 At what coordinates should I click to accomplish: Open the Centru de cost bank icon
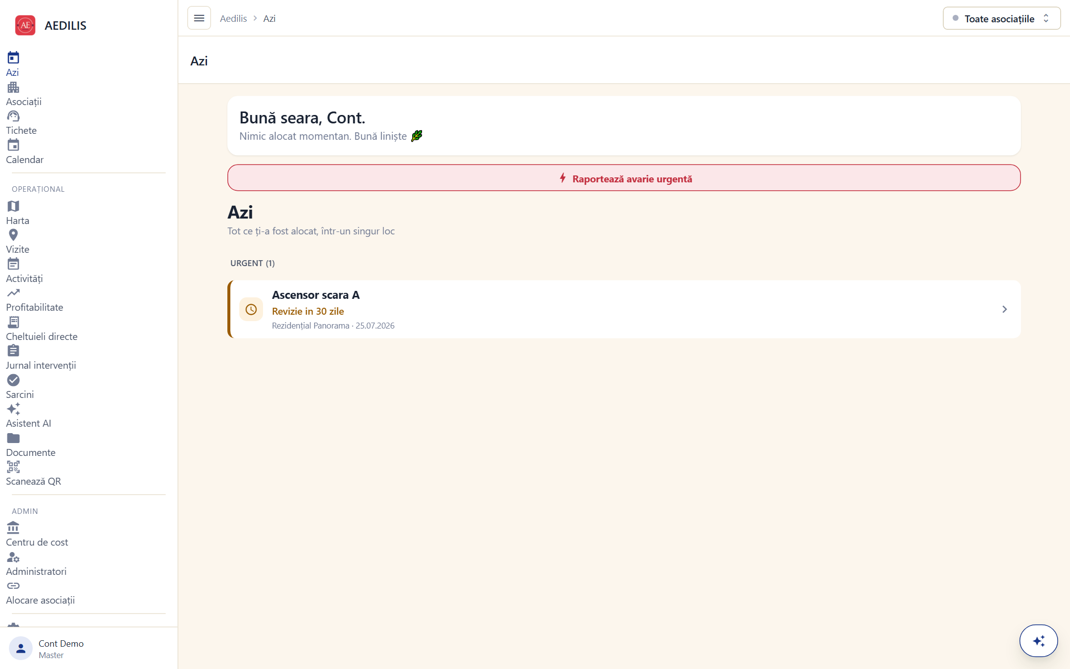click(x=13, y=528)
